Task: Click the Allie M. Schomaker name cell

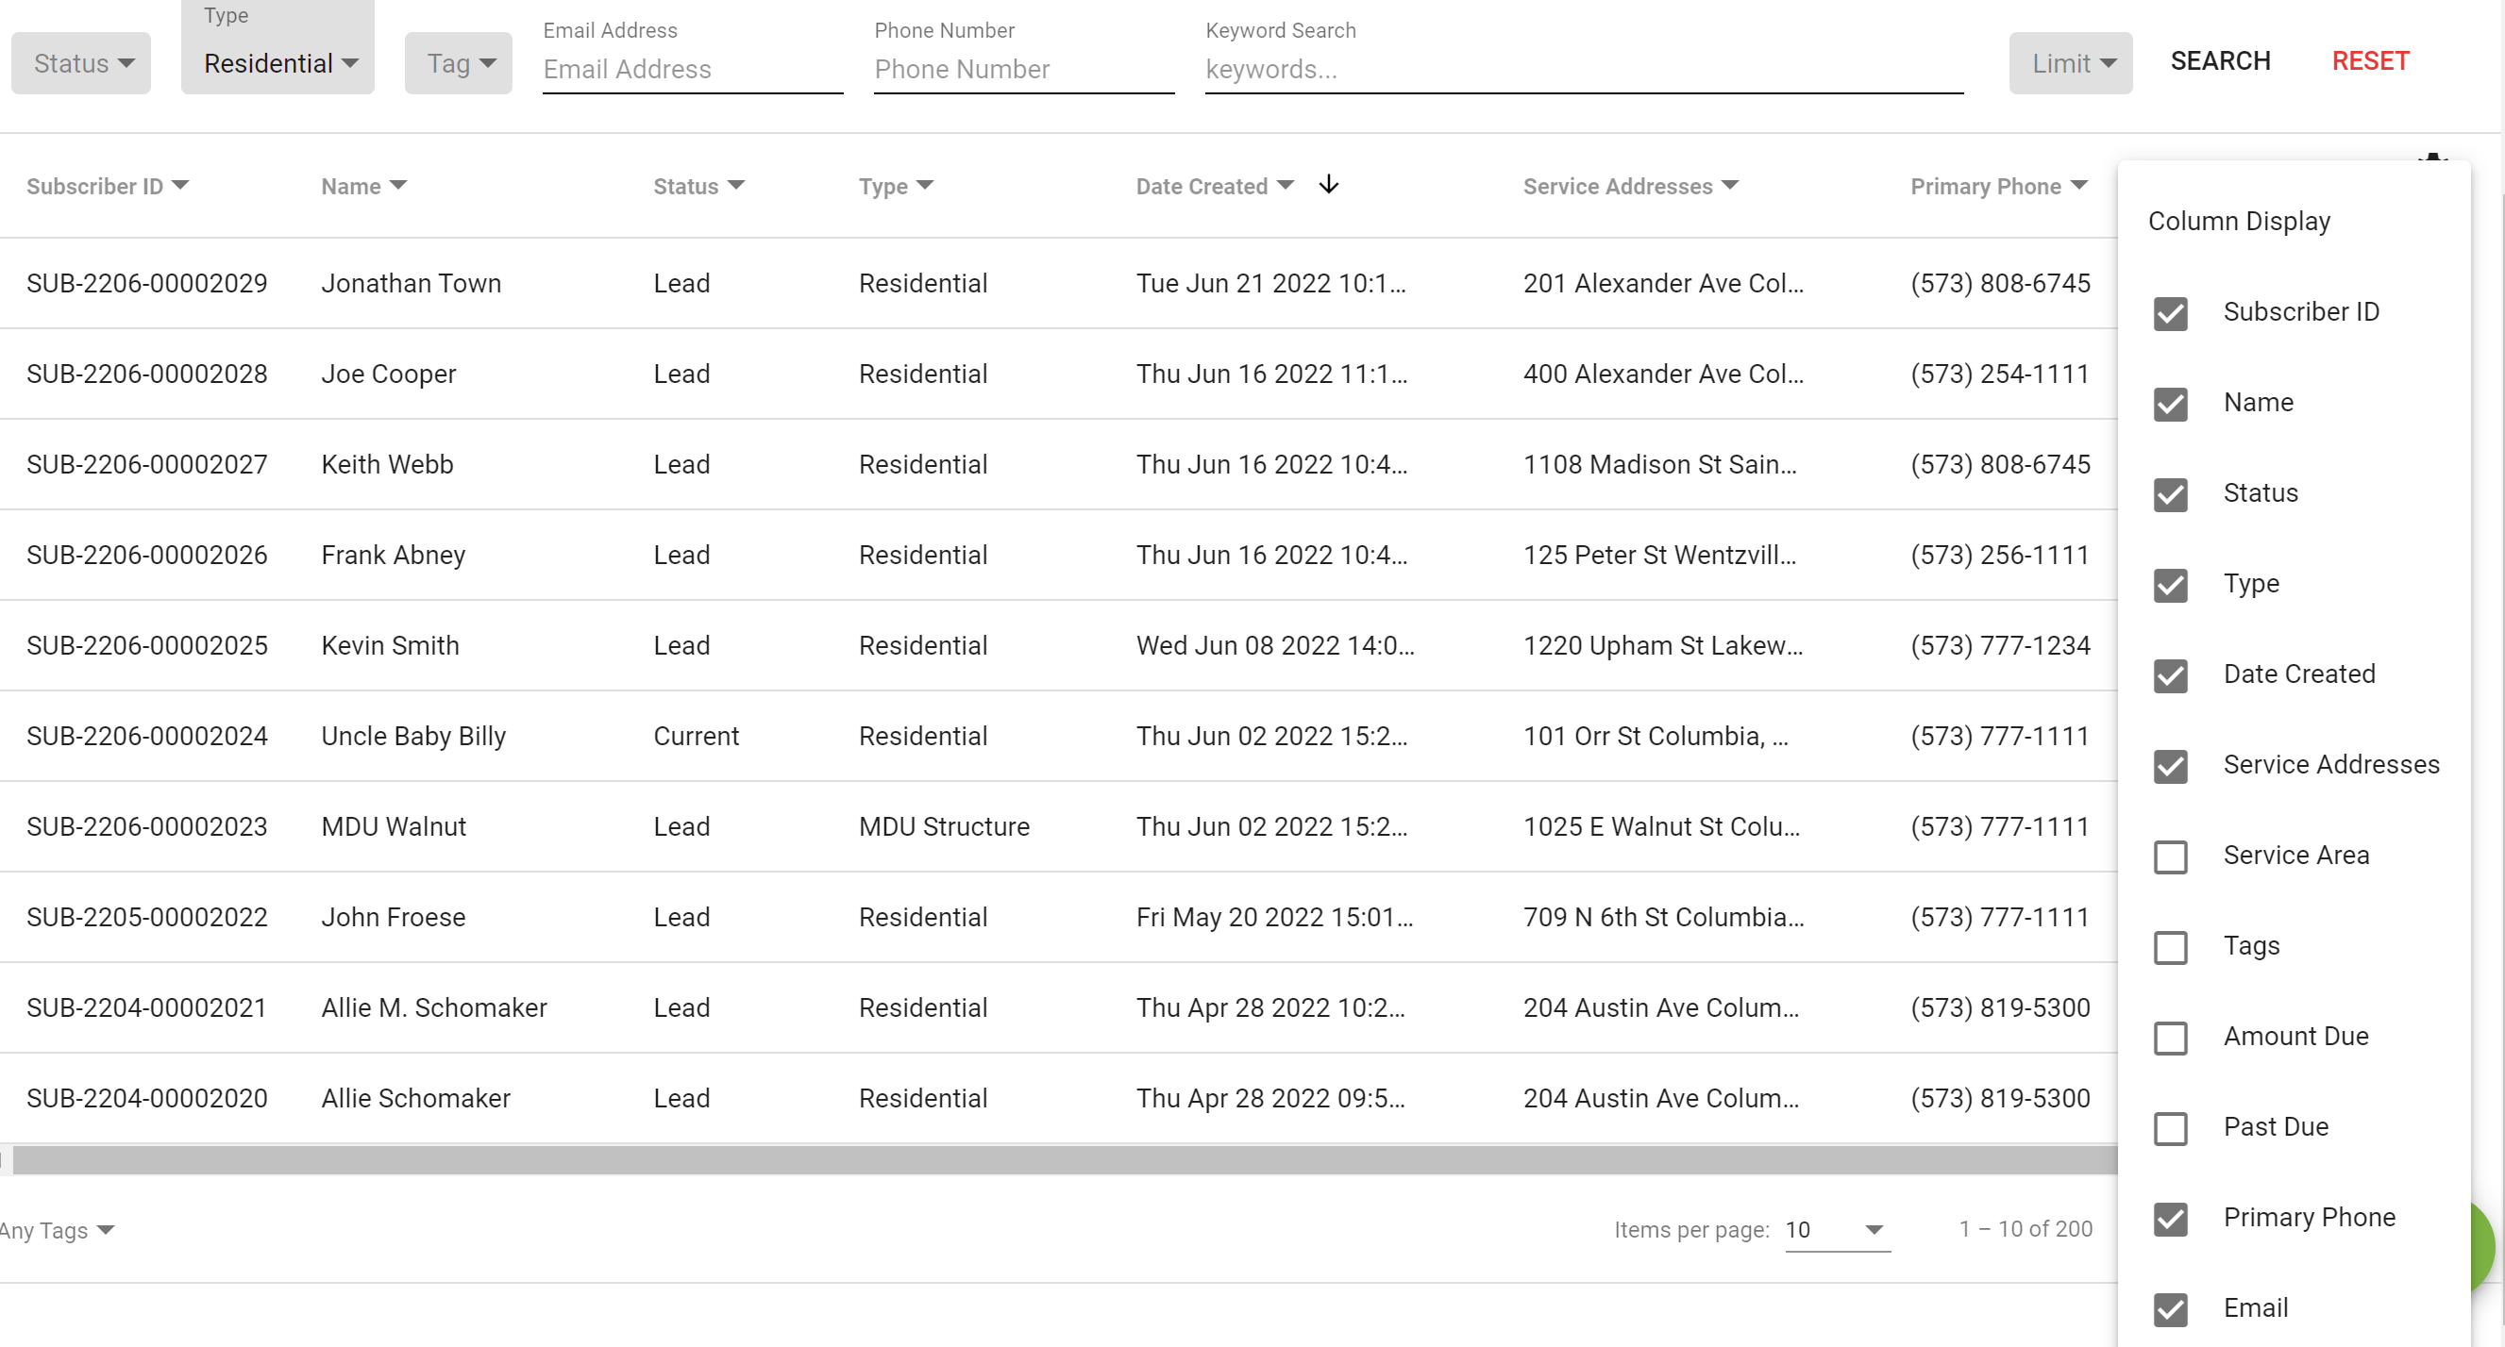Action: (434, 1006)
